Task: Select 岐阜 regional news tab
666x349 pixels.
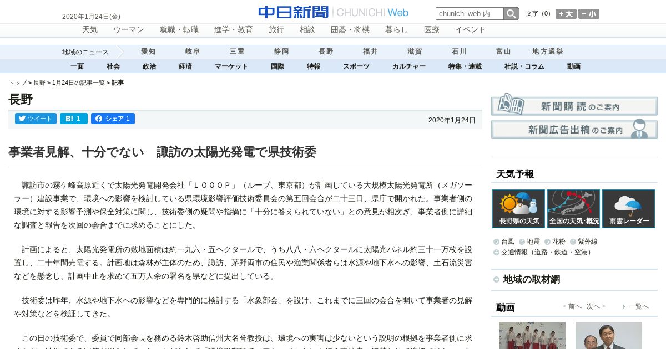Action: 193,52
